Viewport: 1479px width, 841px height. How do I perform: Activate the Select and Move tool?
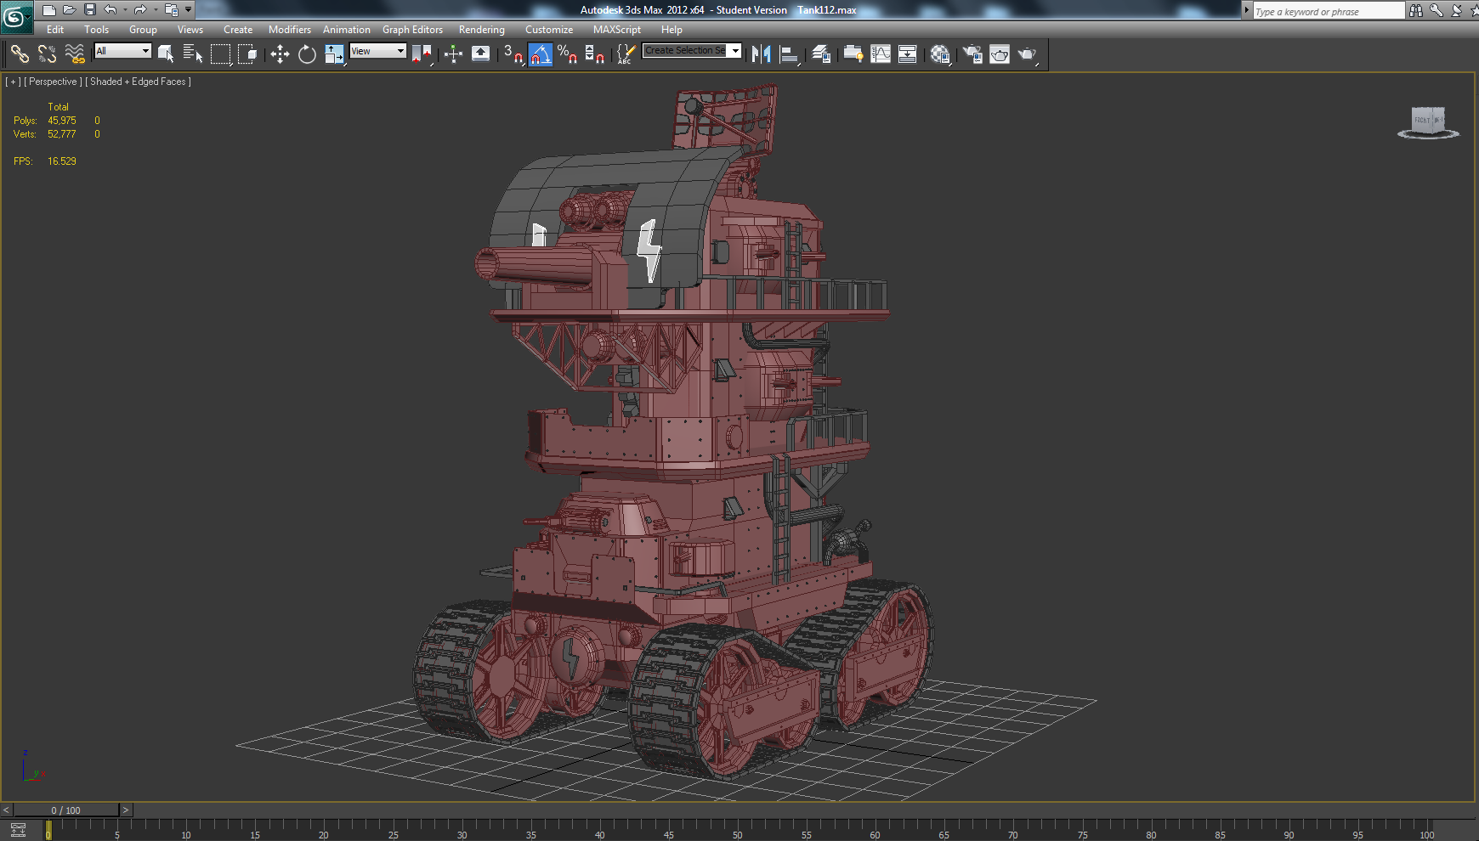(x=280, y=54)
